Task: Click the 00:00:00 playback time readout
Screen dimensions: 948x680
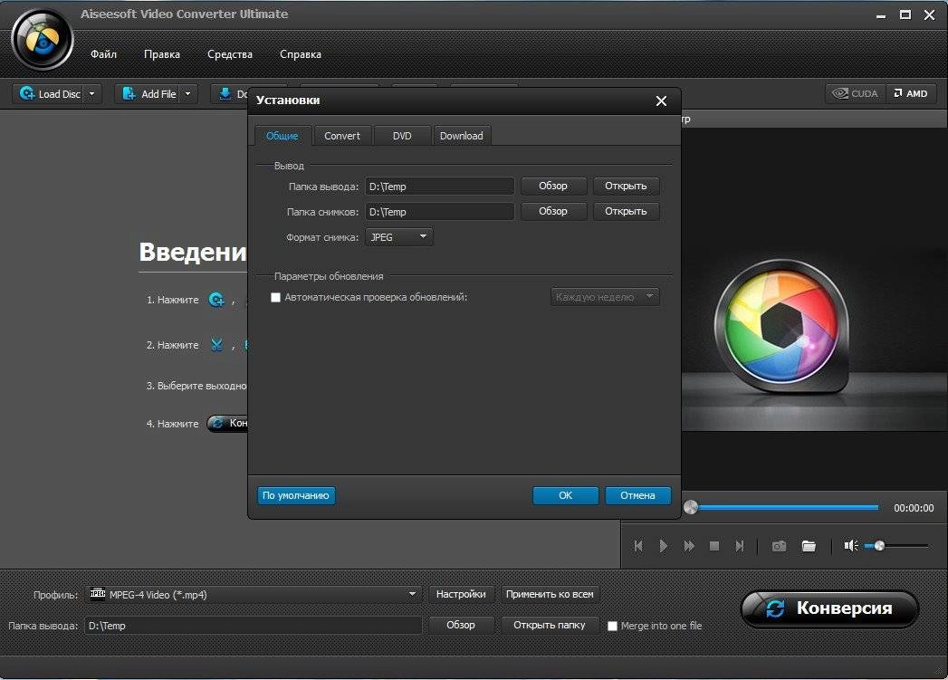Action: [914, 508]
